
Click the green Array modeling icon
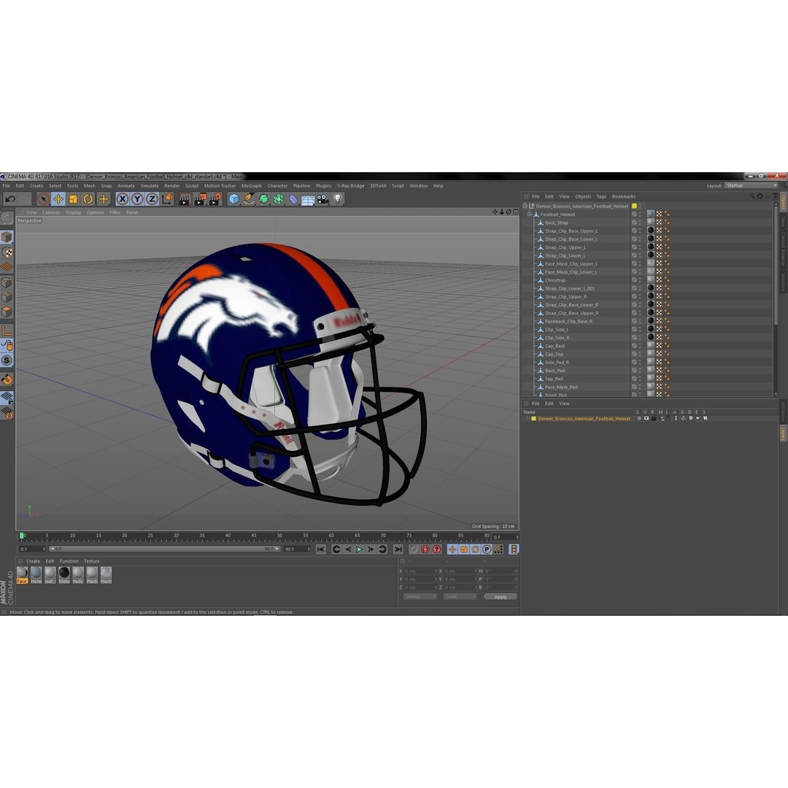coord(279,199)
